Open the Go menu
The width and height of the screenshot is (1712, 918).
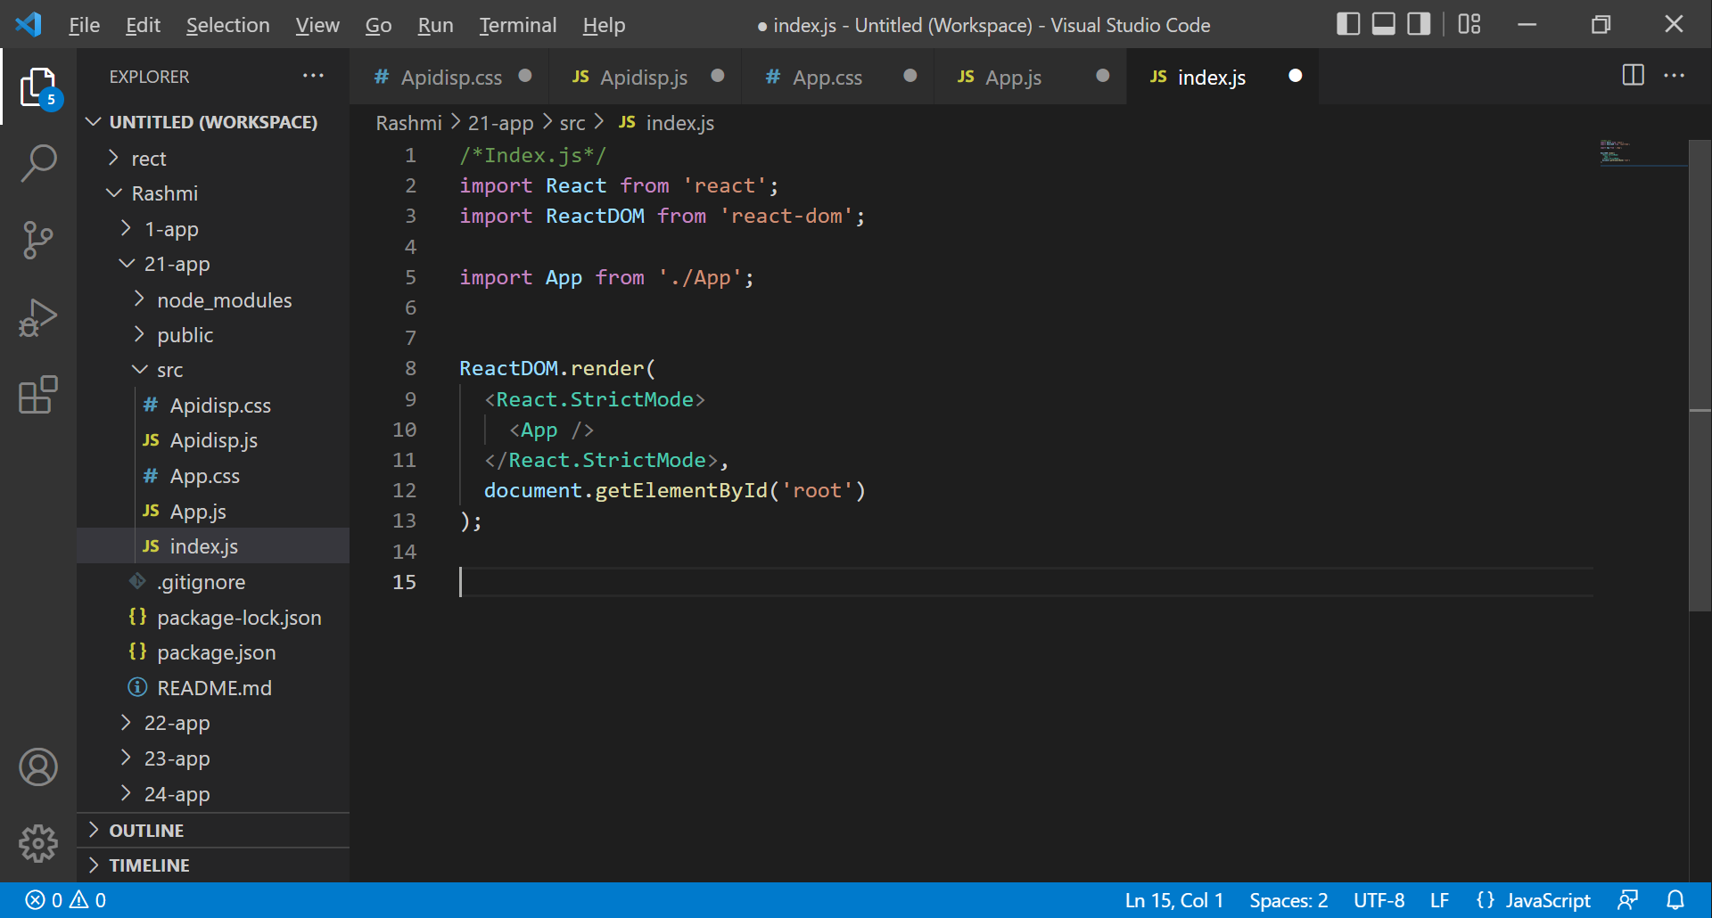pyautogui.click(x=378, y=25)
